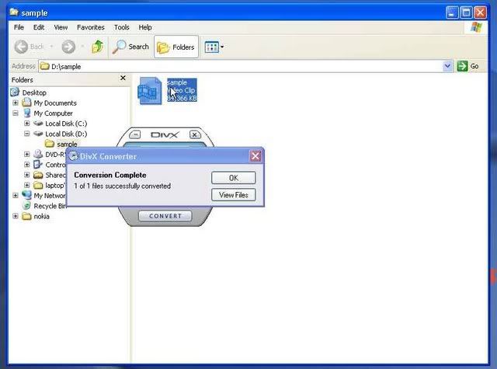Expand My Documents tree node
The image size is (497, 369).
tap(16, 103)
